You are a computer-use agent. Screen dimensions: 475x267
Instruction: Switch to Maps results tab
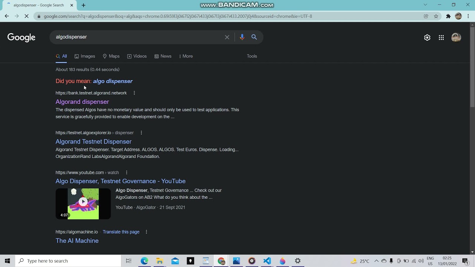pyautogui.click(x=111, y=56)
